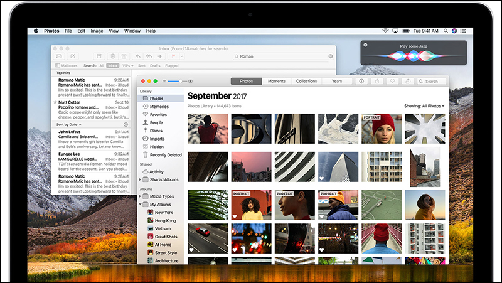
Task: Click the share icon in Photos toolbar
Action: 377,82
